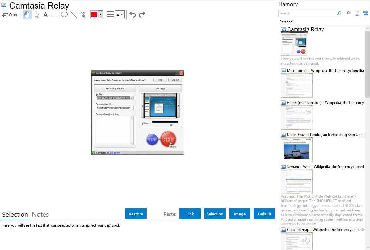Undo the last annotation
The height and width of the screenshot is (250, 370).
(x=132, y=14)
